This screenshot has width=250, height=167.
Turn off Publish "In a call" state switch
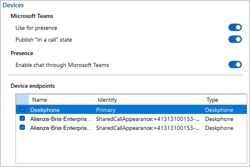click(x=235, y=39)
